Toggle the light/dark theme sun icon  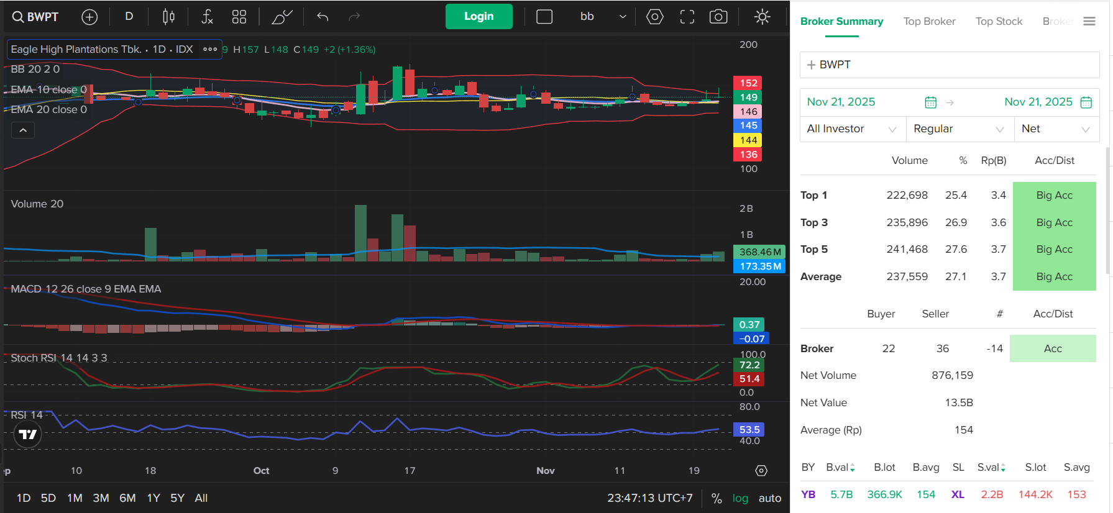762,17
